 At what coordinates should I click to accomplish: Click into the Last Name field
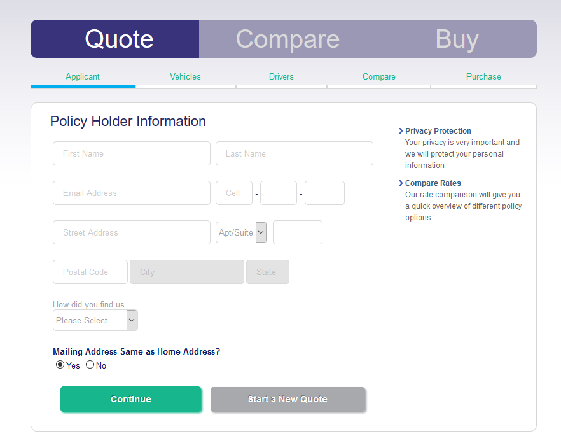(x=294, y=153)
